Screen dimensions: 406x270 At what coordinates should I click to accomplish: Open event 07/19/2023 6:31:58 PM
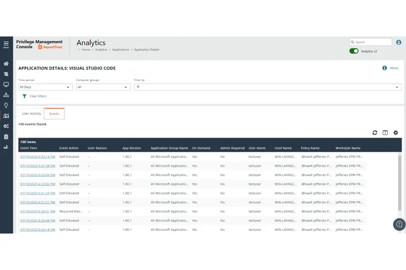coord(38,166)
